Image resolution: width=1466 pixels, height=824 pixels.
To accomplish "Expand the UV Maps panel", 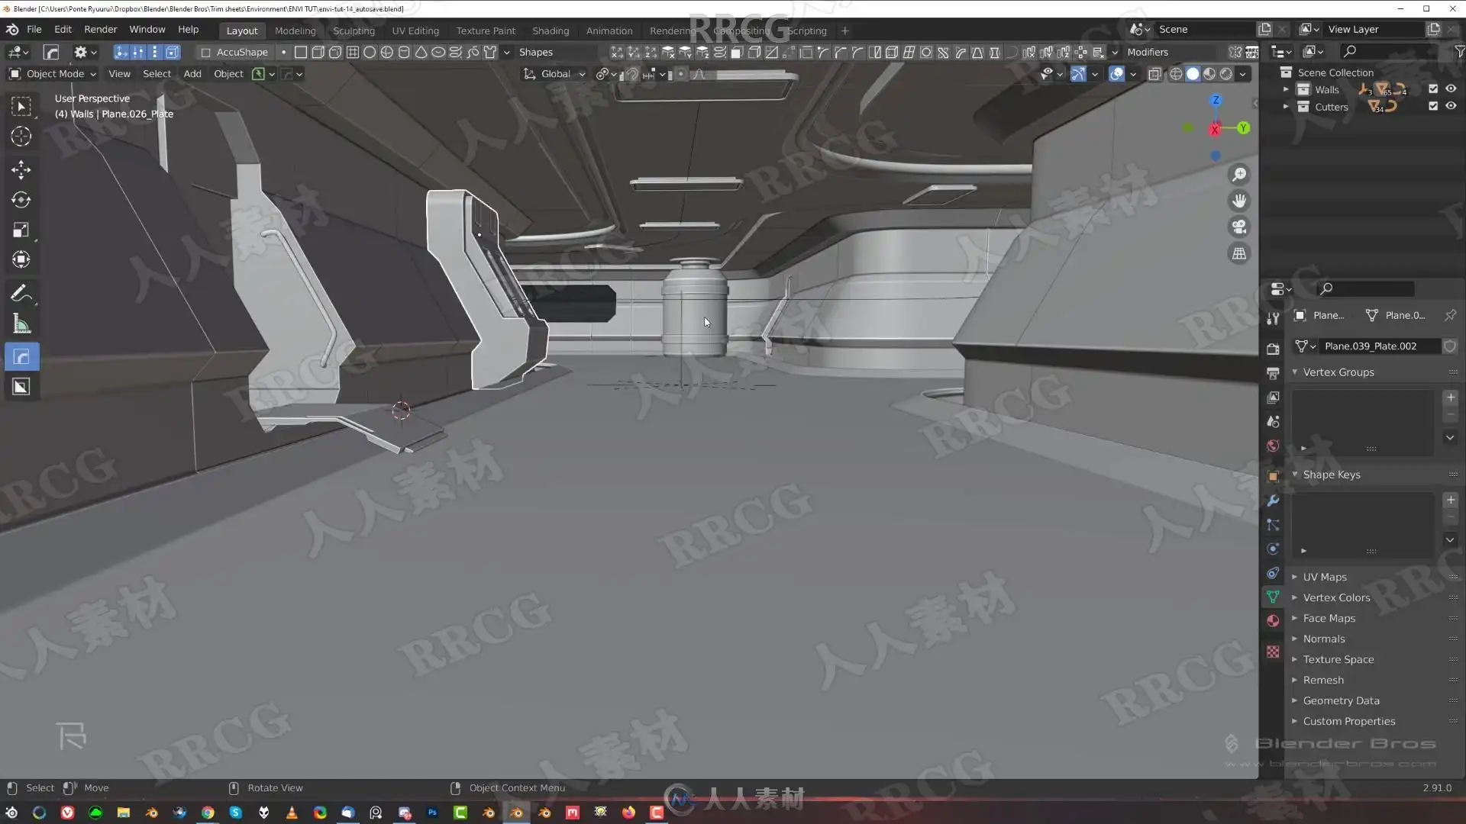I will [x=1325, y=578].
